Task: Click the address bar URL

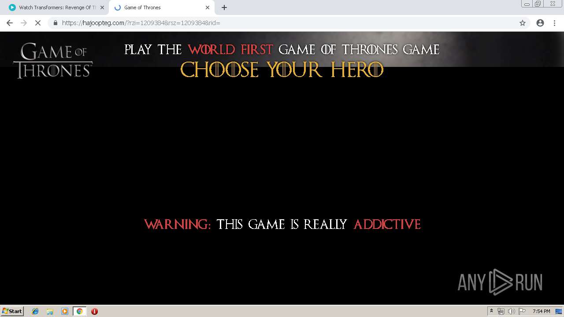Action: (141, 23)
